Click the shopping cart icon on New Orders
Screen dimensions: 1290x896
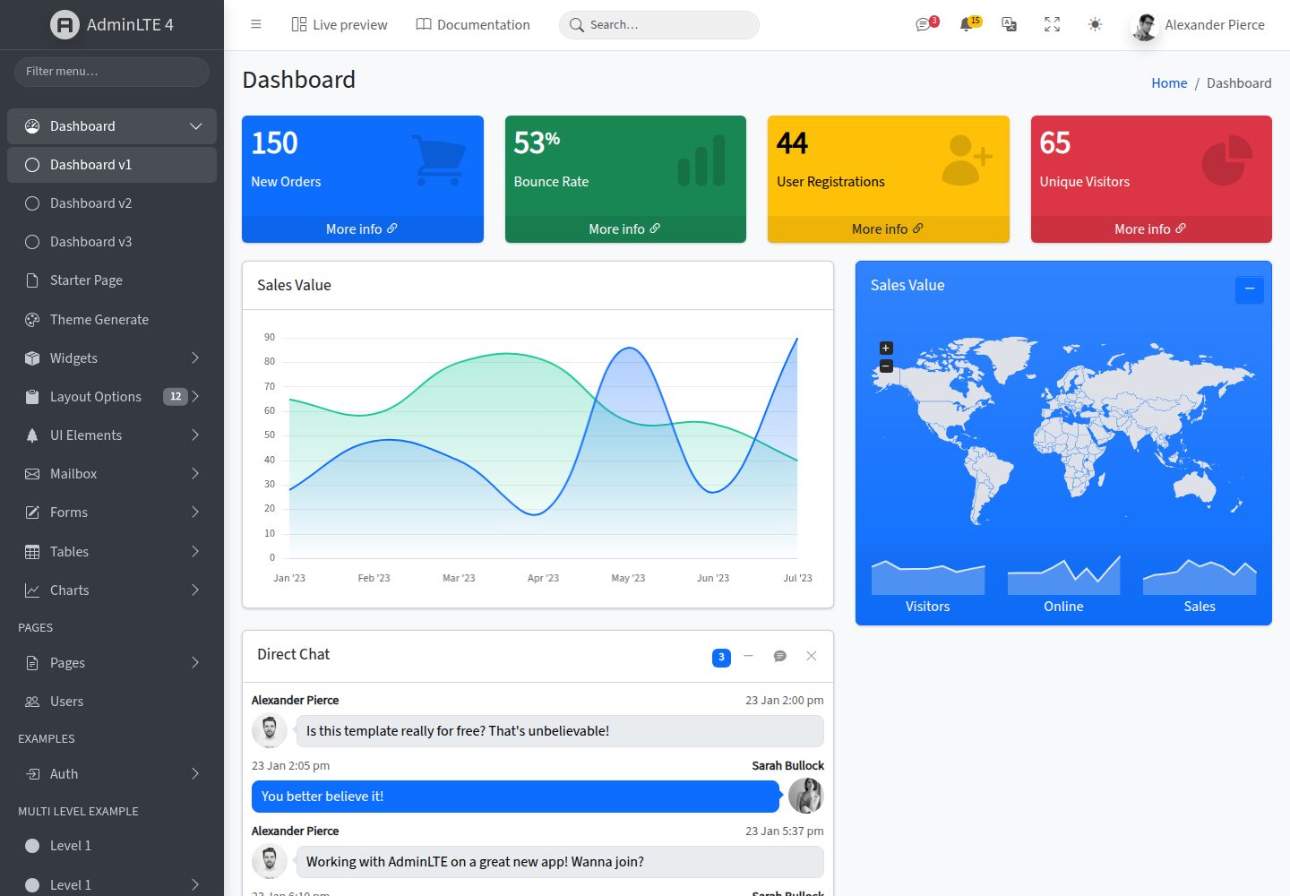point(438,159)
